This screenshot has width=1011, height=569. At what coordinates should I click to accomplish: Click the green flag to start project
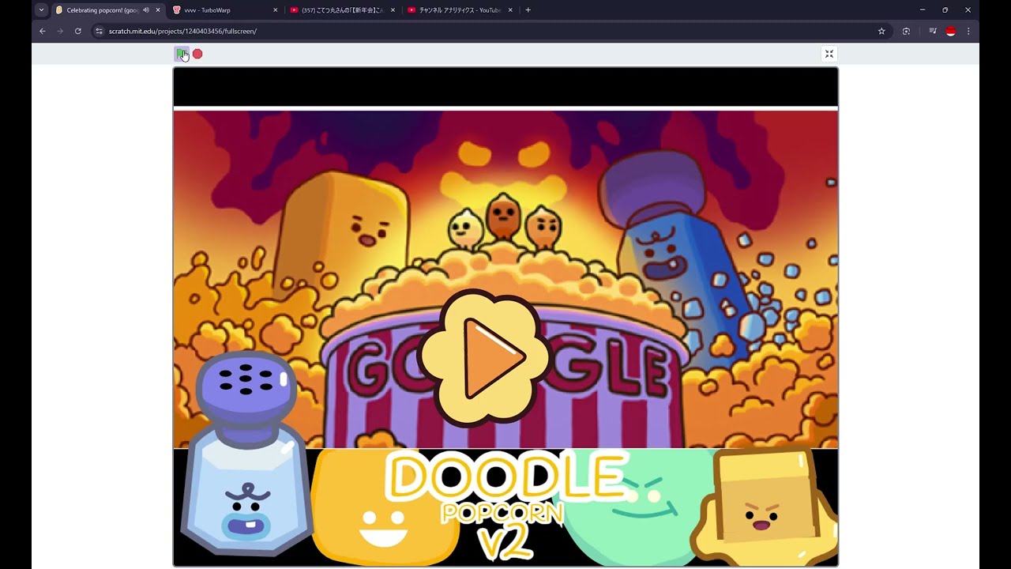182,54
